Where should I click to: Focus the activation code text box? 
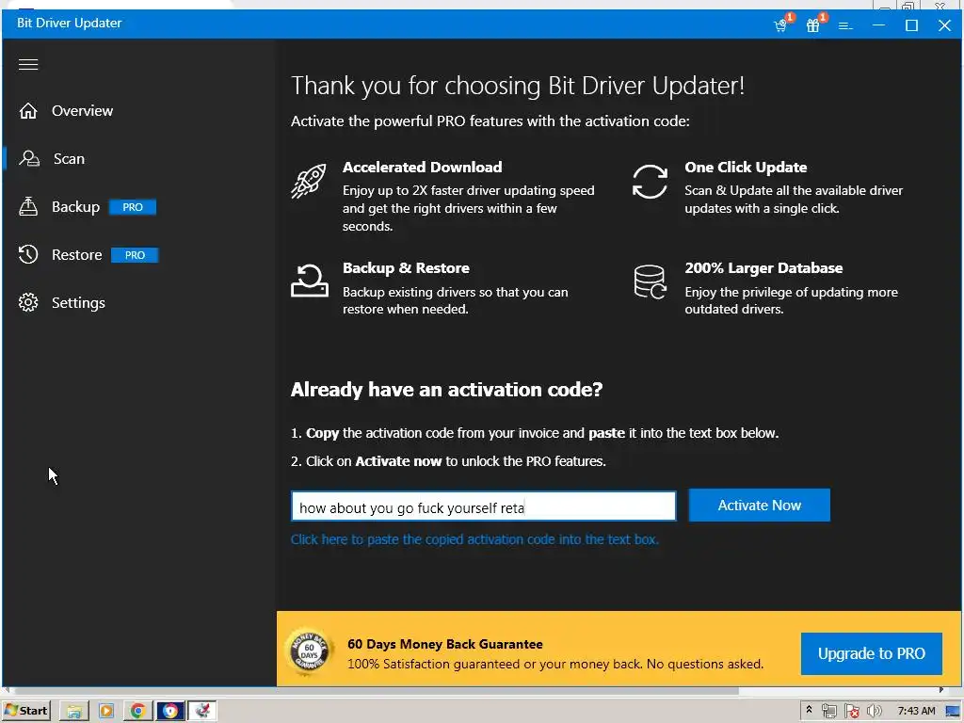tap(483, 506)
